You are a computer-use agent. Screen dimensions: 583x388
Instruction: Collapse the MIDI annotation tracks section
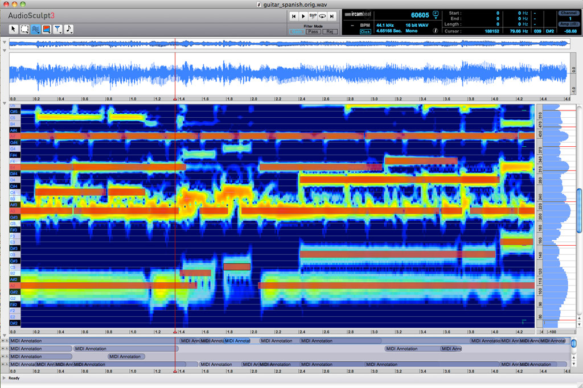tap(5, 336)
